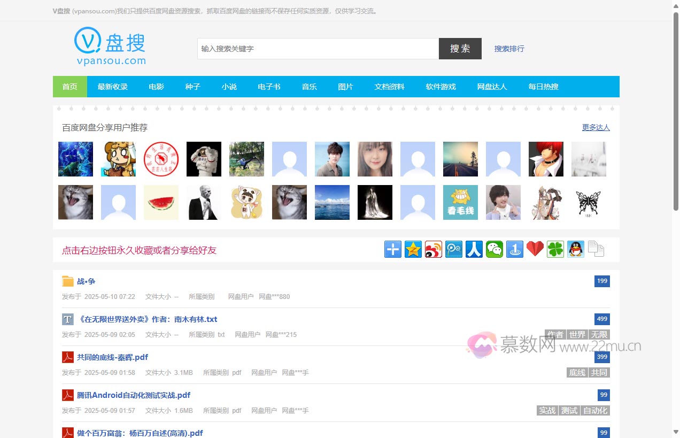Viewport: 680px width, 438px height.
Task: Focus the search keyword input field
Action: coord(318,49)
